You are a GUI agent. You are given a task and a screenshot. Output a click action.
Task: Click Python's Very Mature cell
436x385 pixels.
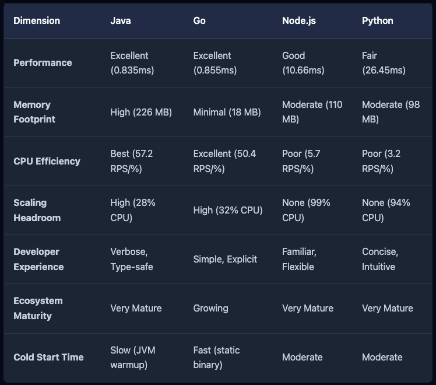coord(388,308)
